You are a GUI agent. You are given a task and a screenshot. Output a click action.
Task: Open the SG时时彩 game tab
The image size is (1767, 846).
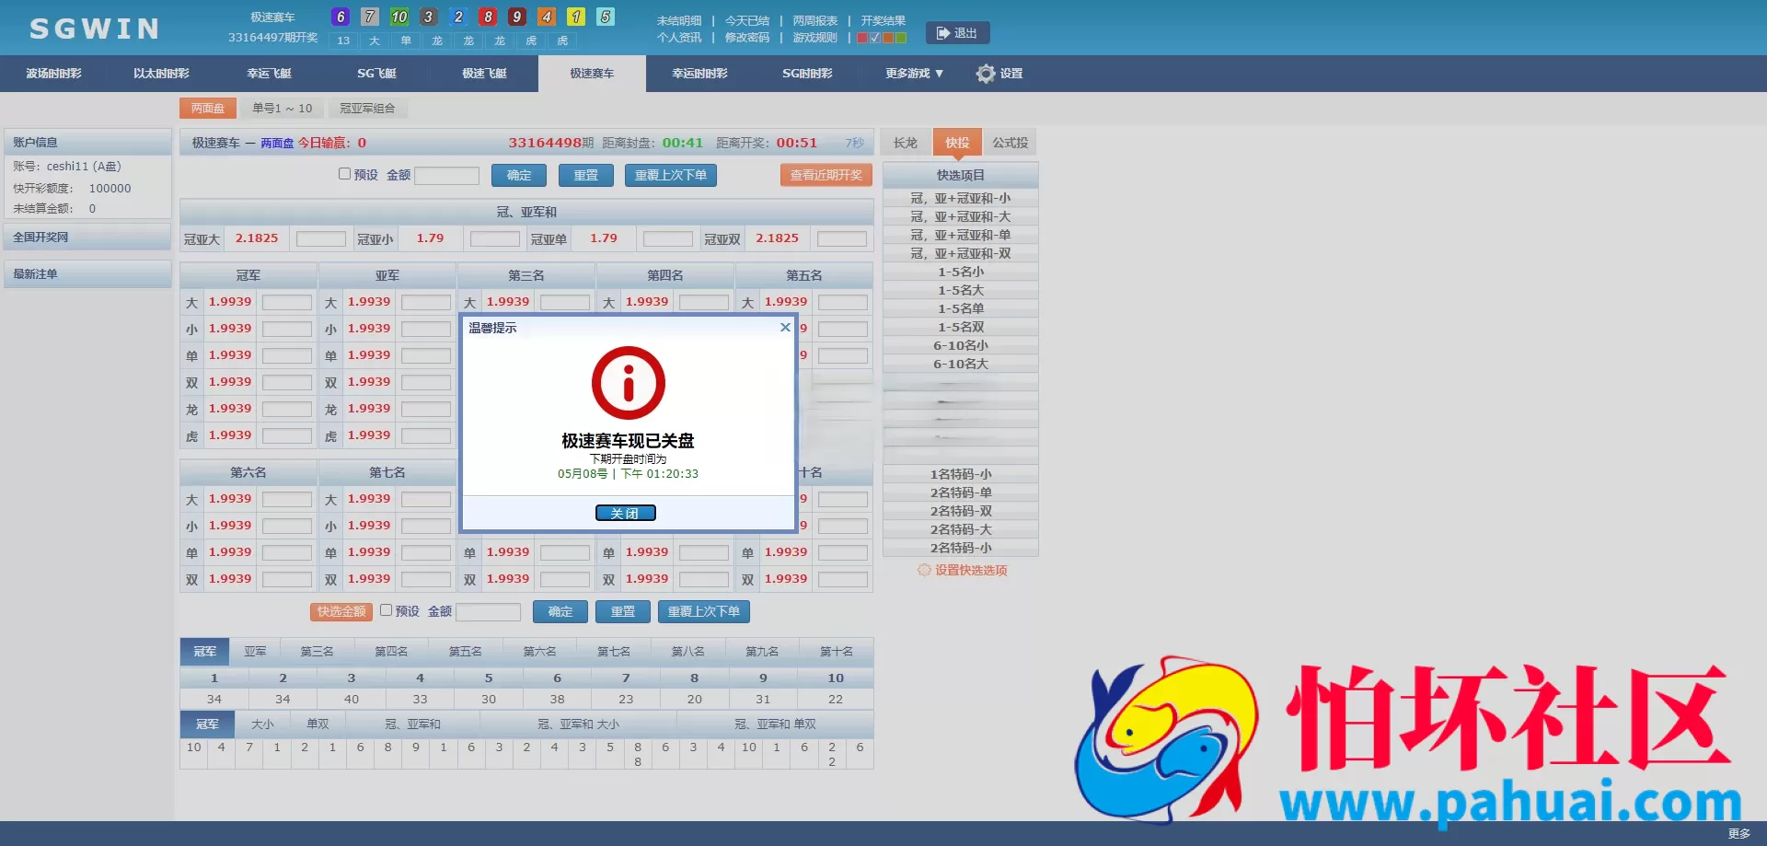point(807,74)
